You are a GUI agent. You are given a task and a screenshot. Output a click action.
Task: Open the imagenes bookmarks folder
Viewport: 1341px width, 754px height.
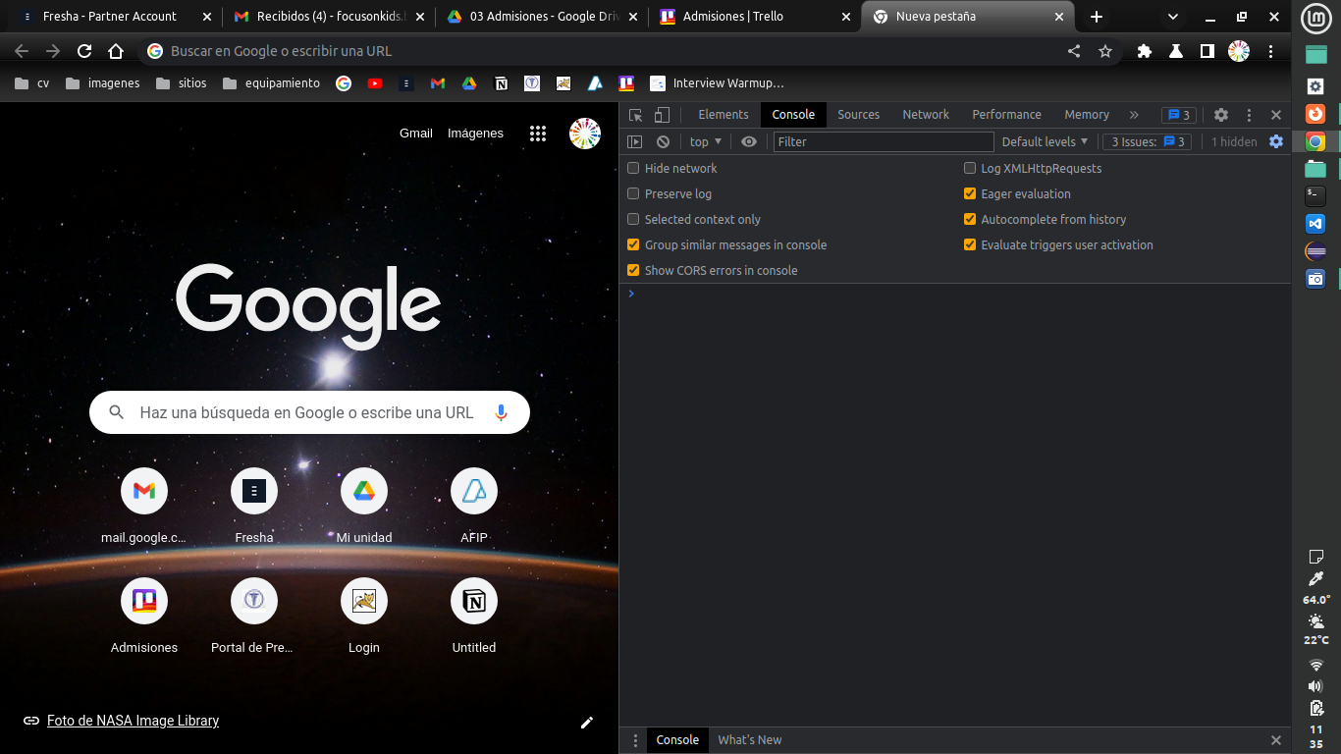pyautogui.click(x=103, y=83)
